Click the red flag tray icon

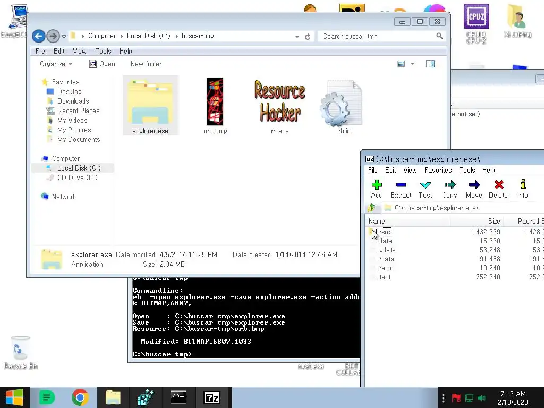pos(456,398)
